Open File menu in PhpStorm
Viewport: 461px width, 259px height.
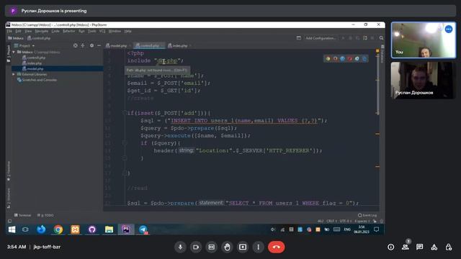coord(9,31)
